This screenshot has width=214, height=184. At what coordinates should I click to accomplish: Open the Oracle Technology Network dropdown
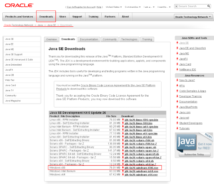(x=193, y=17)
